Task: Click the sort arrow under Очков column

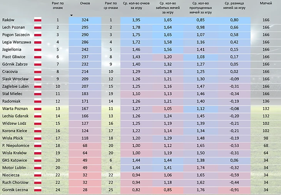Action: (71, 15)
